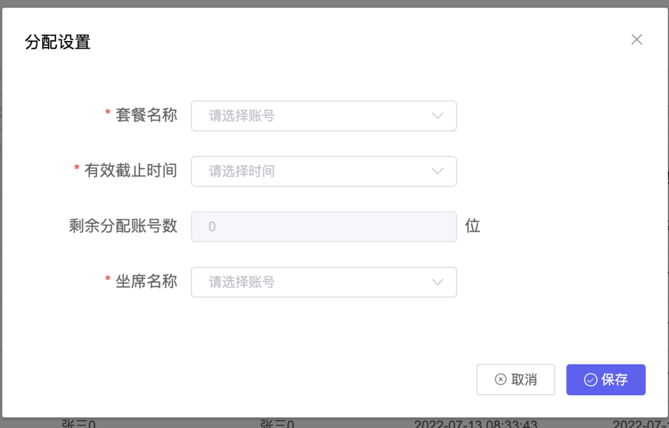Click the 套餐名称 field label
Screen dimensions: 669x428
click(146, 115)
